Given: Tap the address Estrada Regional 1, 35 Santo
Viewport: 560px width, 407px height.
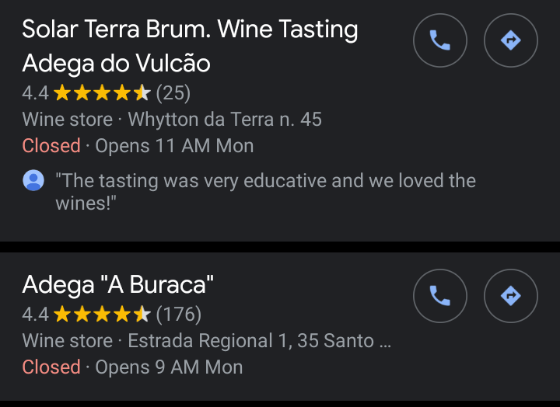Looking at the screenshot, I should [x=260, y=341].
